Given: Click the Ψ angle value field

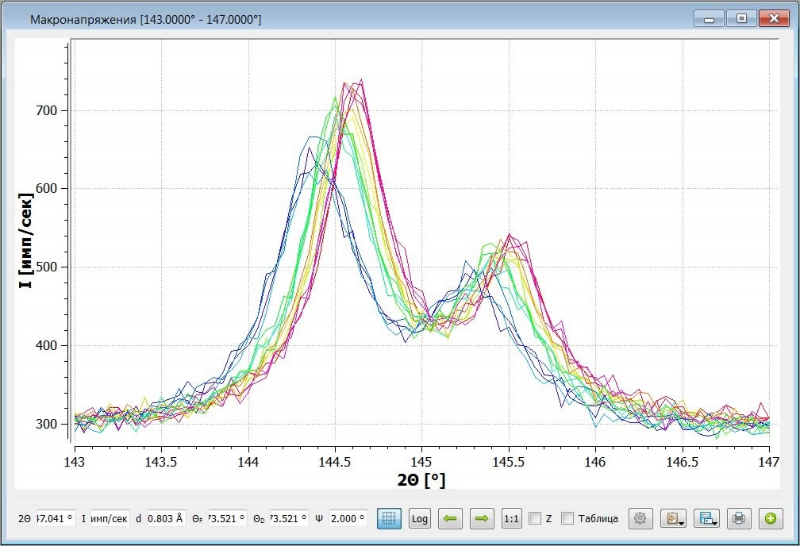Looking at the screenshot, I should coord(348,519).
